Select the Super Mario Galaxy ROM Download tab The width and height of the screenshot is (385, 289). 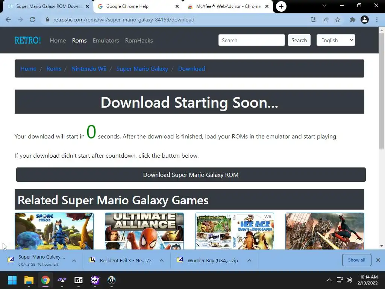click(48, 6)
